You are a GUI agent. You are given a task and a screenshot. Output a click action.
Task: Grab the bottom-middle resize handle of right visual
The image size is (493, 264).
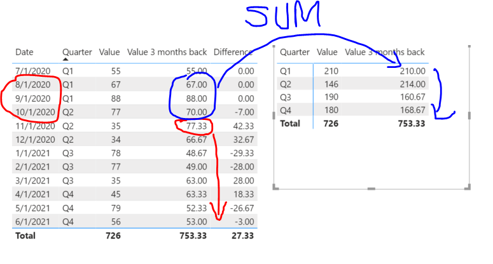pyautogui.click(x=371, y=188)
